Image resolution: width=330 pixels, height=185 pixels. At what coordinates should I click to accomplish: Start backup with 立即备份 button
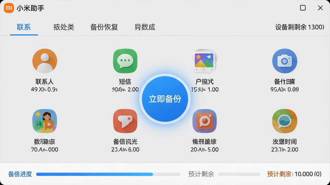pos(165,99)
